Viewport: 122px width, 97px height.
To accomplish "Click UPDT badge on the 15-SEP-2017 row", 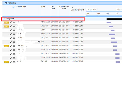I will [x=6, y=26].
